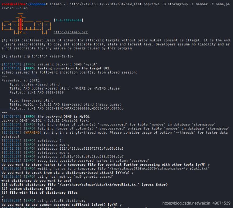Screen dimensions: 233x208
Task: Click 'testing connection to the target URL'
Action: (73, 68)
